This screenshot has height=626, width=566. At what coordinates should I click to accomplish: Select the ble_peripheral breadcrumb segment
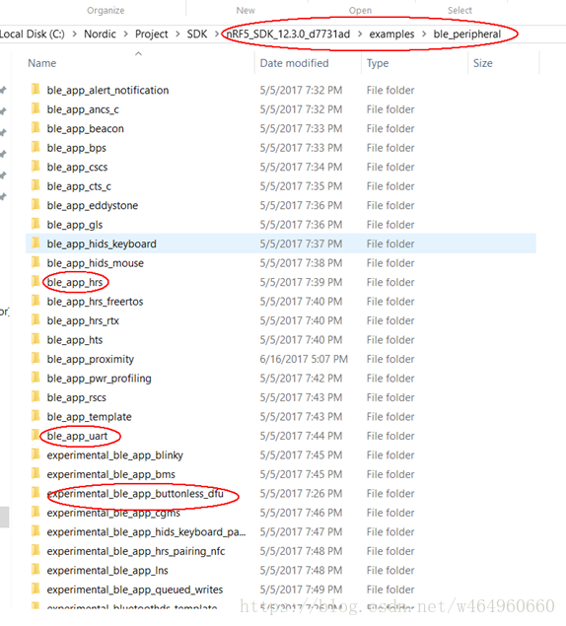467,35
